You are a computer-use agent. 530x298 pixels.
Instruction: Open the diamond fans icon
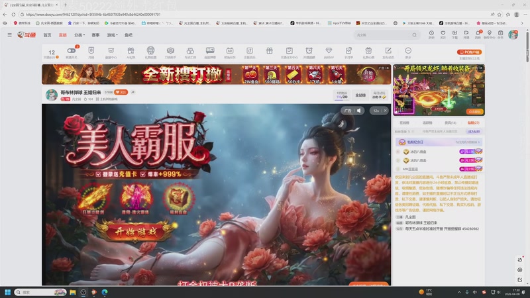329,51
